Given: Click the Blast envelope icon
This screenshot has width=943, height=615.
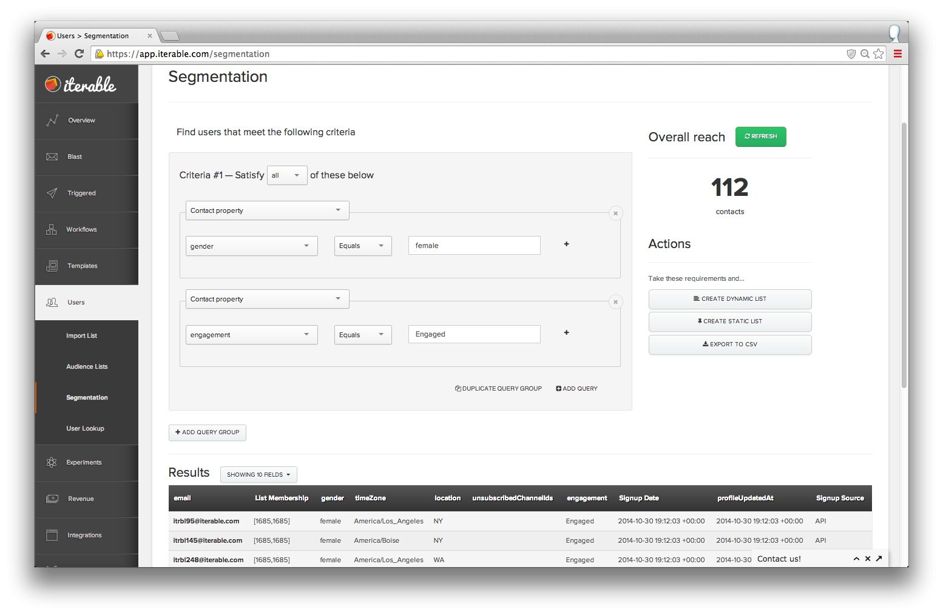Looking at the screenshot, I should (52, 157).
